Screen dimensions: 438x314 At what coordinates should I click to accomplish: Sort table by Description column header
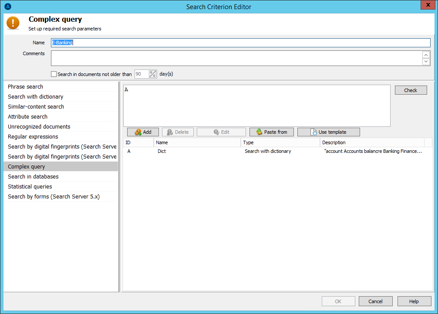point(372,142)
